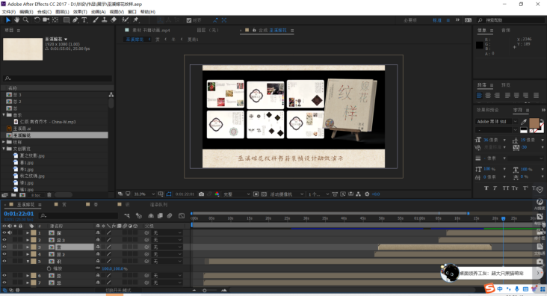Open the composition mini-flowchart icon in timeline
The width and height of the screenshot is (547, 296).
127,216
